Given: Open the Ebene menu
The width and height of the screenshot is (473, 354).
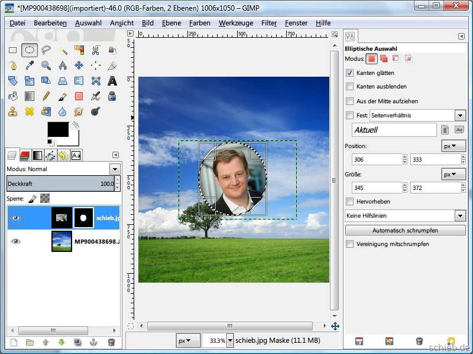Looking at the screenshot, I should tap(171, 23).
